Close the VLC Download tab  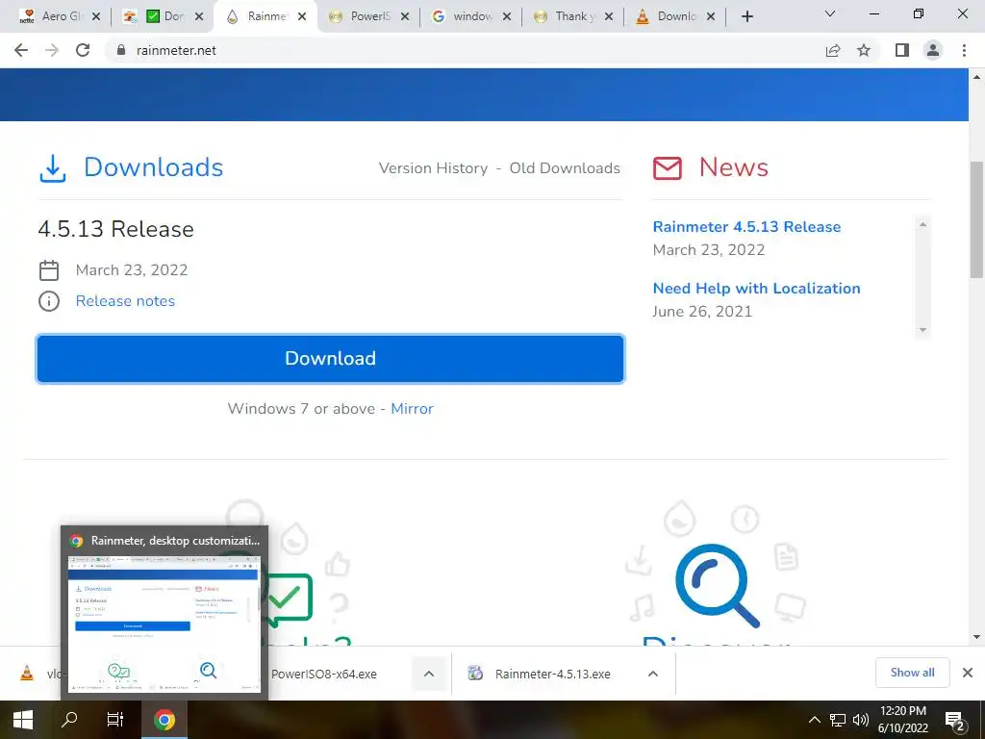[711, 16]
